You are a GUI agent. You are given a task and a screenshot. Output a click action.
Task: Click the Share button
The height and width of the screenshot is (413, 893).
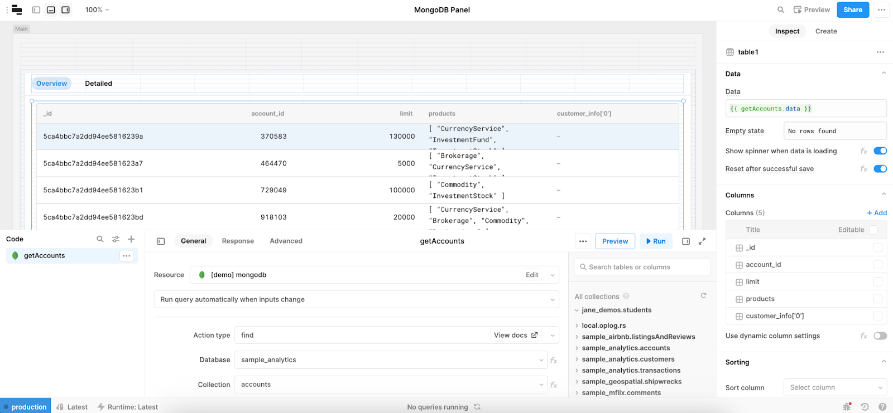[x=852, y=9]
